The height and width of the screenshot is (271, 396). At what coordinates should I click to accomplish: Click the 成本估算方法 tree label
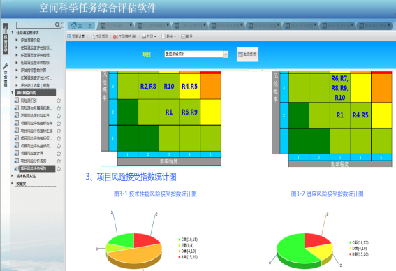tap(26, 176)
